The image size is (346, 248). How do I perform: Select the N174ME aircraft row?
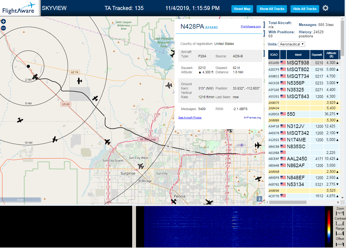(x=304, y=140)
